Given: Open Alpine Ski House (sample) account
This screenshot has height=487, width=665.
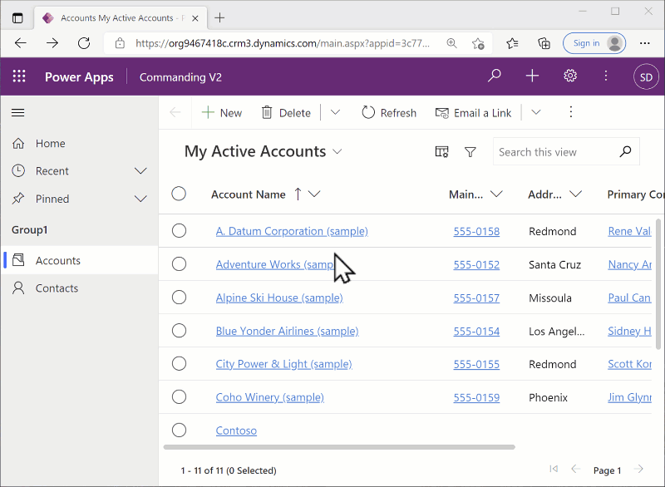Looking at the screenshot, I should click(279, 298).
